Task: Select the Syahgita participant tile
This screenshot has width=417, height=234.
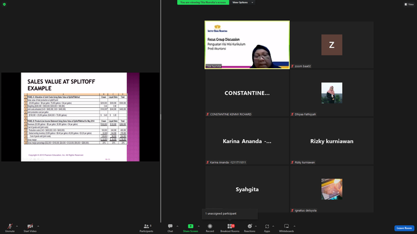Action: [247, 189]
